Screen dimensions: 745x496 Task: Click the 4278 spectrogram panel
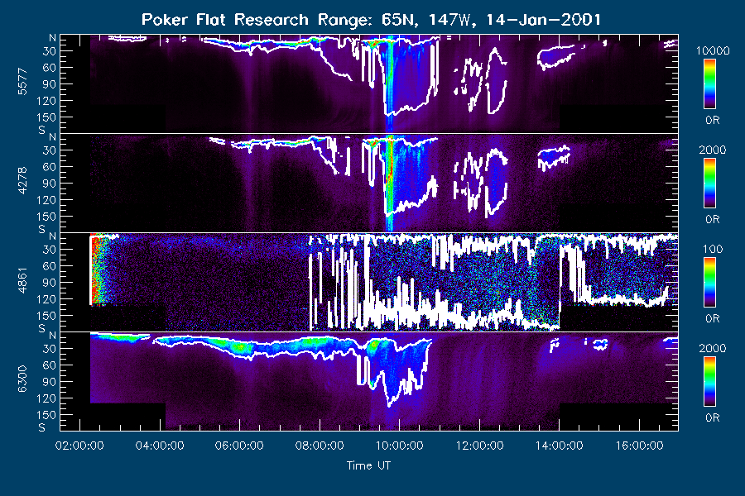pyautogui.click(x=369, y=183)
